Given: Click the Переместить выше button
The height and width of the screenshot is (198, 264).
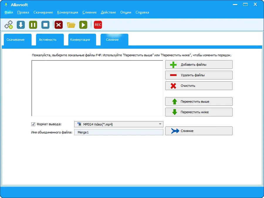Looking at the screenshot, I should point(199,101).
